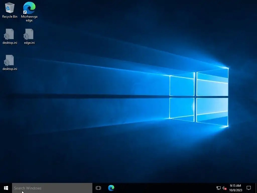The image size is (257, 193).
Task: Open the clock showing 9:15 AM
Action: click(235, 188)
